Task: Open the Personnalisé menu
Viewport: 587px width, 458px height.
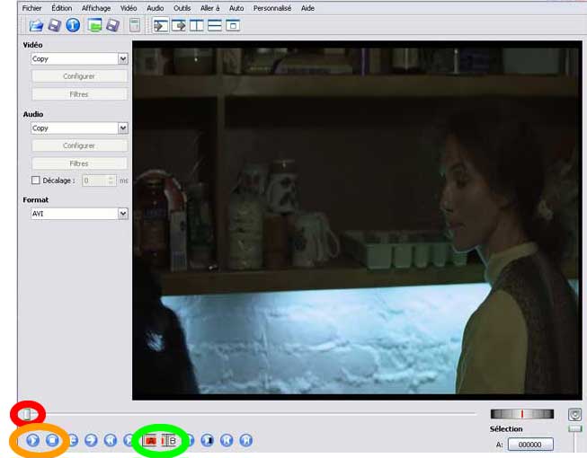Action: 272,8
